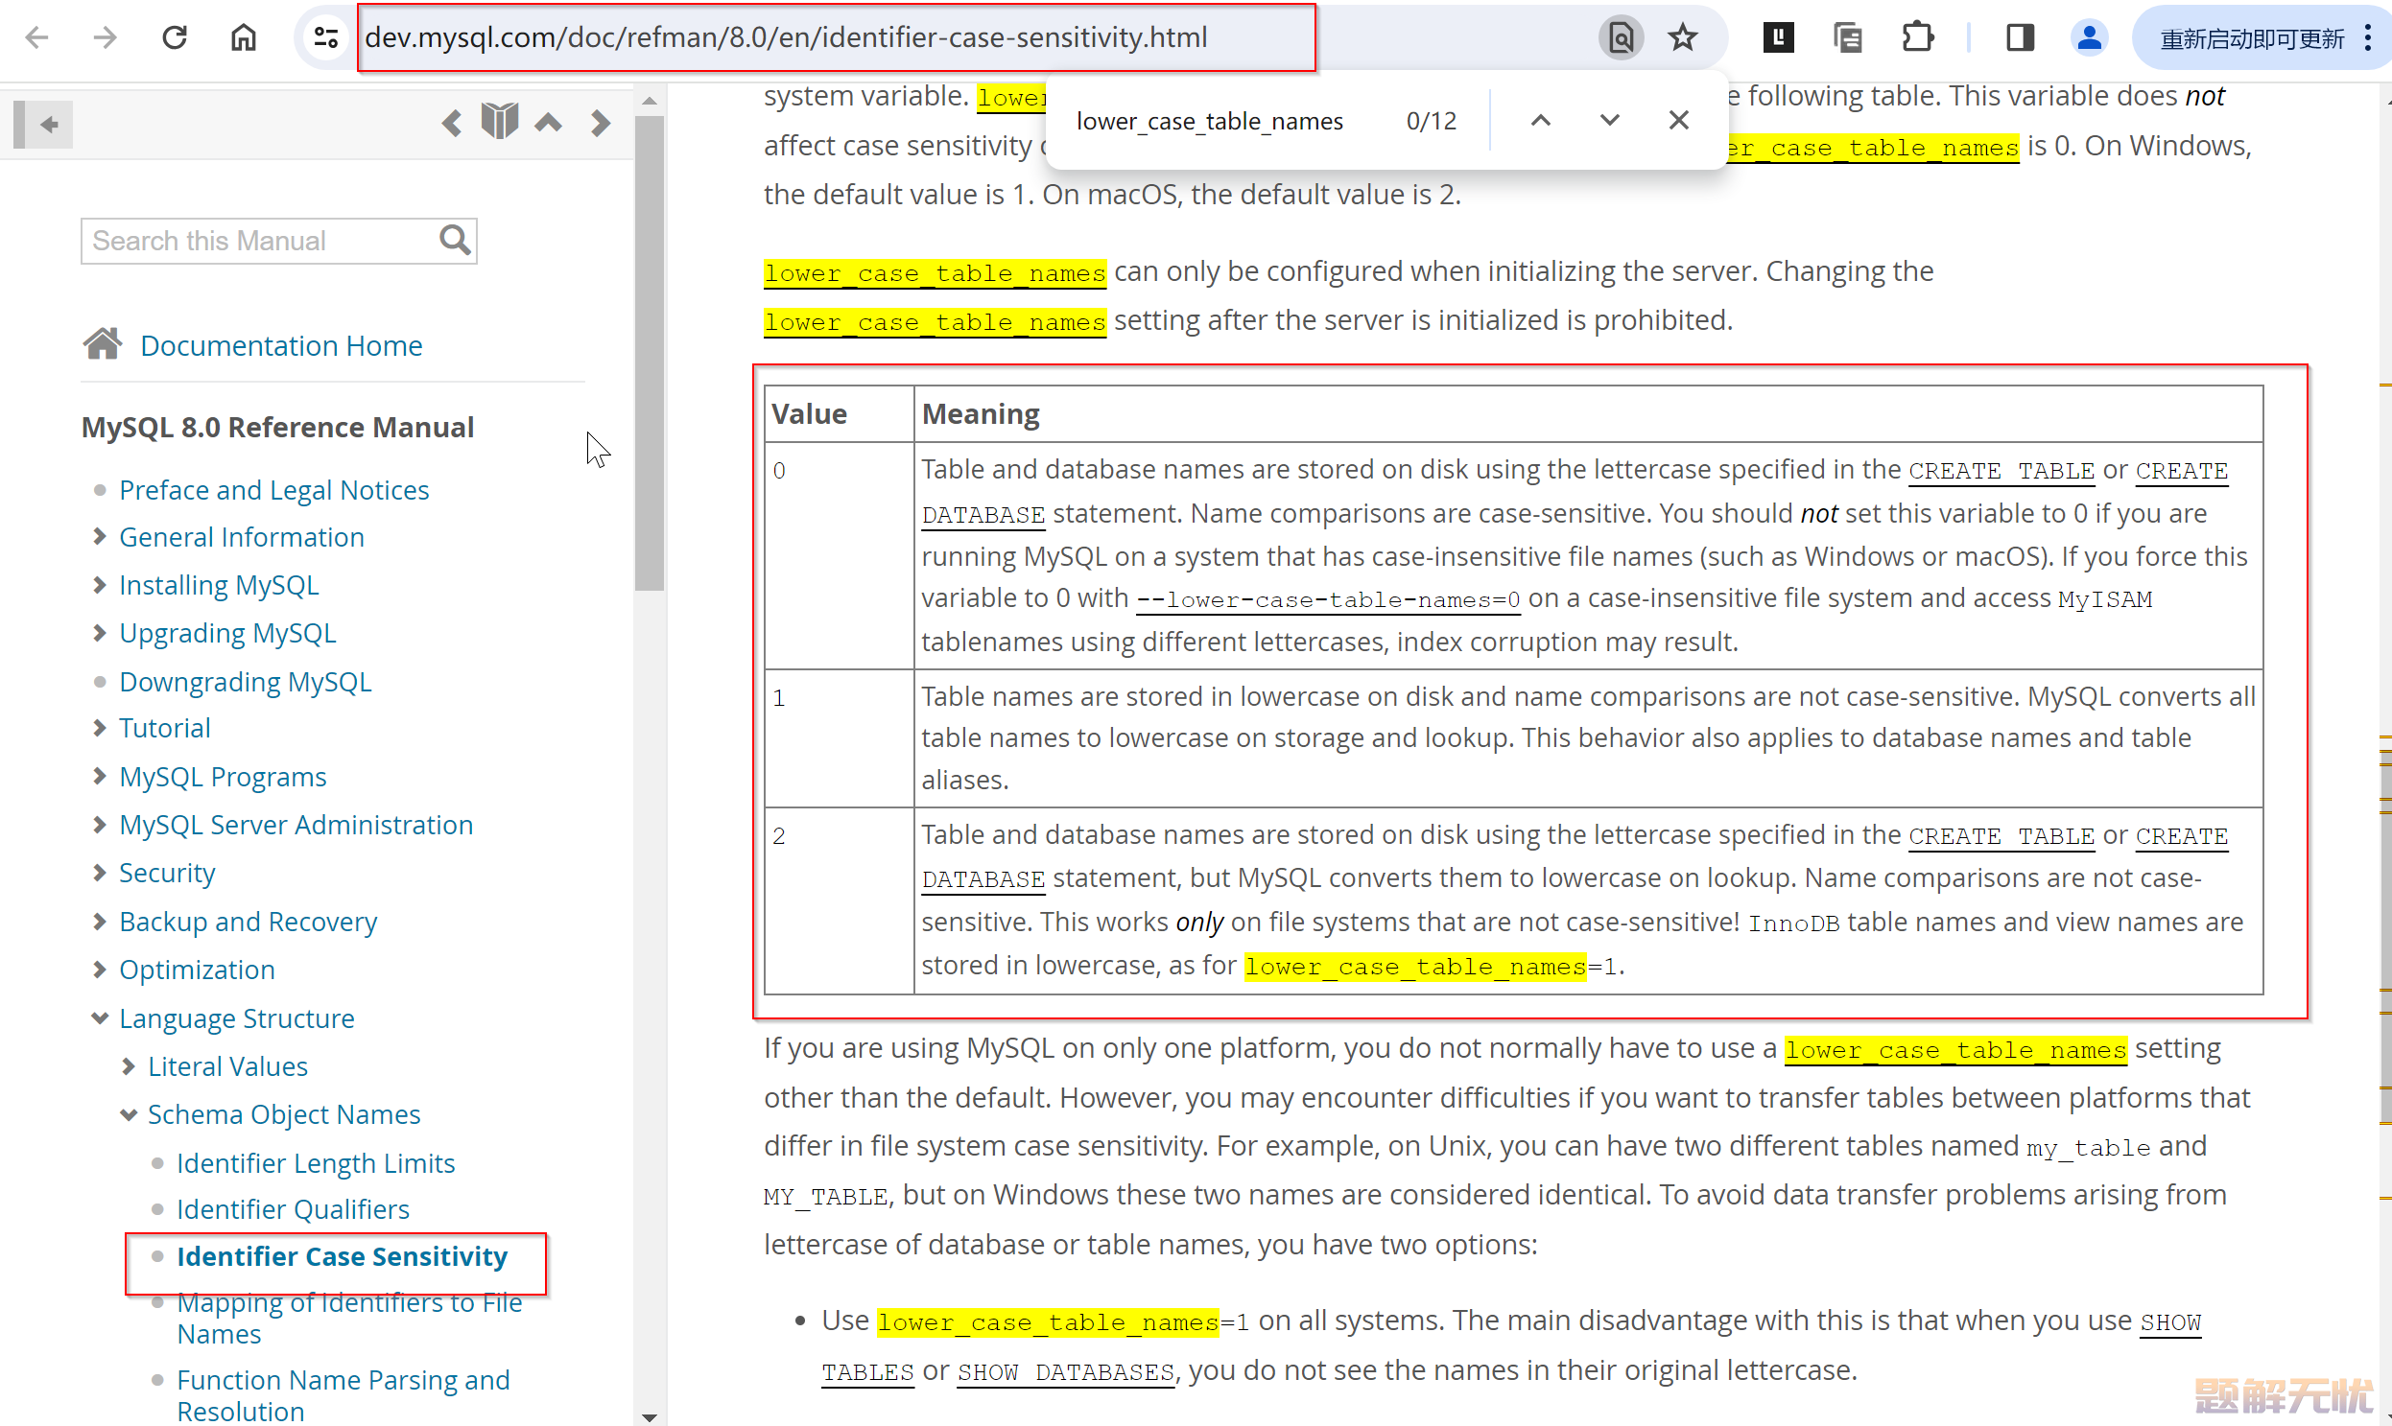Click the Documentation Home house icon
Image resolution: width=2392 pixels, height=1426 pixels.
pyautogui.click(x=102, y=343)
